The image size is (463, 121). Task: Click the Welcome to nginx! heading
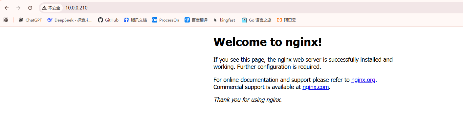[268, 42]
